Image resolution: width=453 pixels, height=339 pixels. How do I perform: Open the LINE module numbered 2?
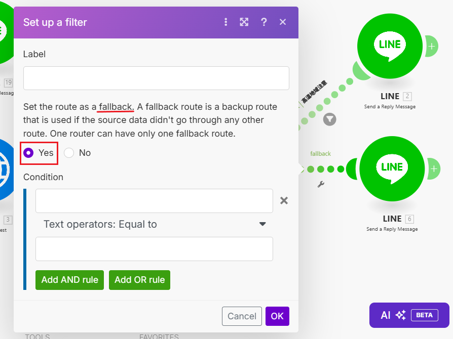(x=390, y=46)
